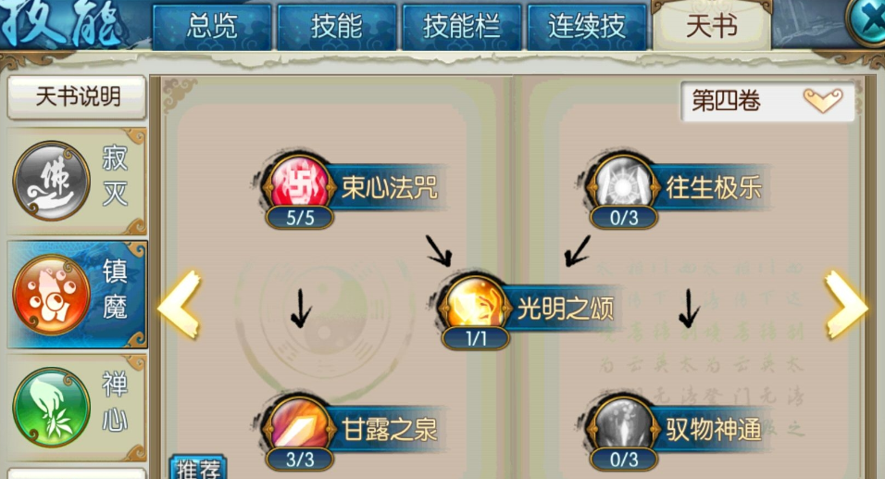Go to previous page with left arrow
The width and height of the screenshot is (885, 479).
tap(180, 305)
